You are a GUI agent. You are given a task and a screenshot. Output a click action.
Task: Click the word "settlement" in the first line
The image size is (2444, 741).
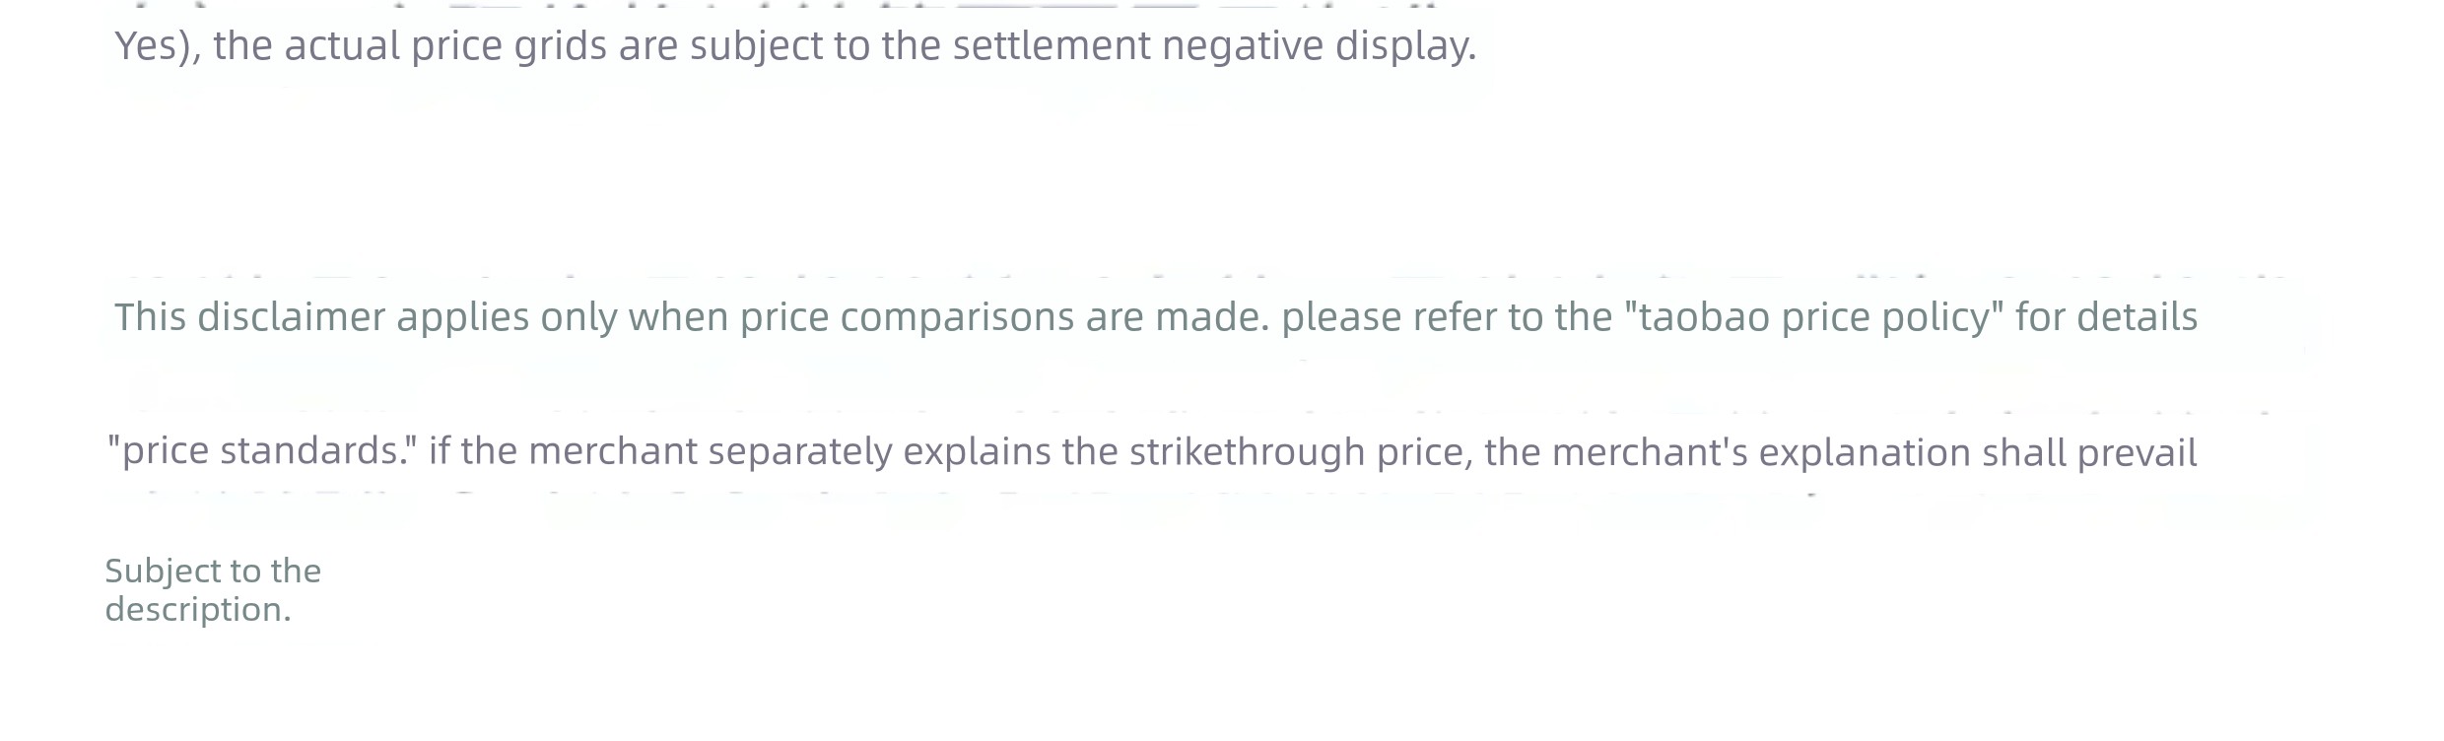pyautogui.click(x=1052, y=46)
